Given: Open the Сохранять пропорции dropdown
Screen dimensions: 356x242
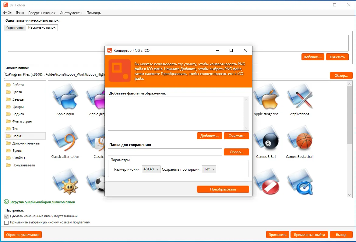Looking at the screenshot, I should (x=209, y=169).
